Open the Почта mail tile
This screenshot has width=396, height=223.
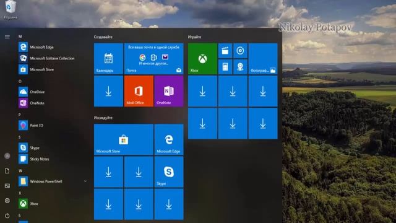[154, 59]
